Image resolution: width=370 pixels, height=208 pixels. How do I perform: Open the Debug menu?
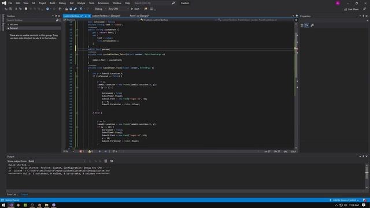coord(62,3)
